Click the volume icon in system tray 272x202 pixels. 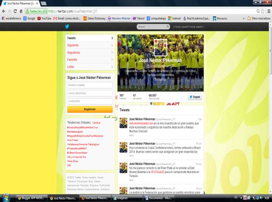(x=261, y=198)
